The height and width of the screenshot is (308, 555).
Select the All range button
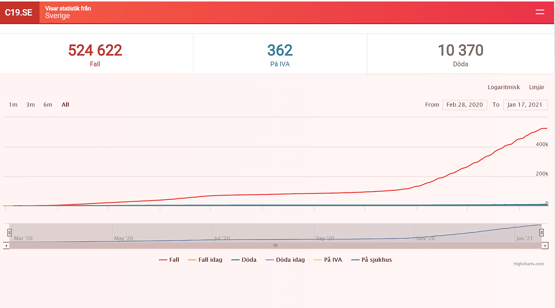(x=65, y=105)
